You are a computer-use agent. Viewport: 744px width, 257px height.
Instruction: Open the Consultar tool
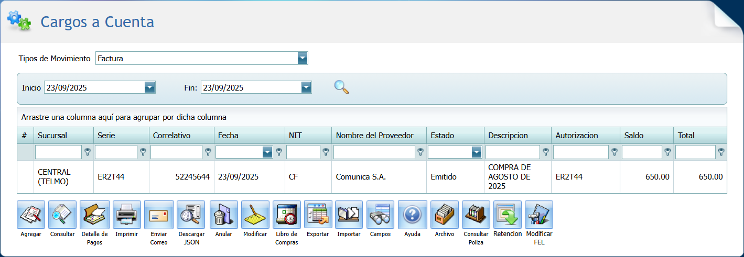coord(62,215)
